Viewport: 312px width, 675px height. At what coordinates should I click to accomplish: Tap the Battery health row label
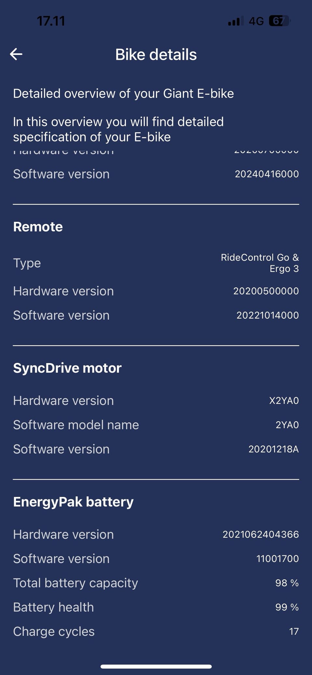[54, 607]
